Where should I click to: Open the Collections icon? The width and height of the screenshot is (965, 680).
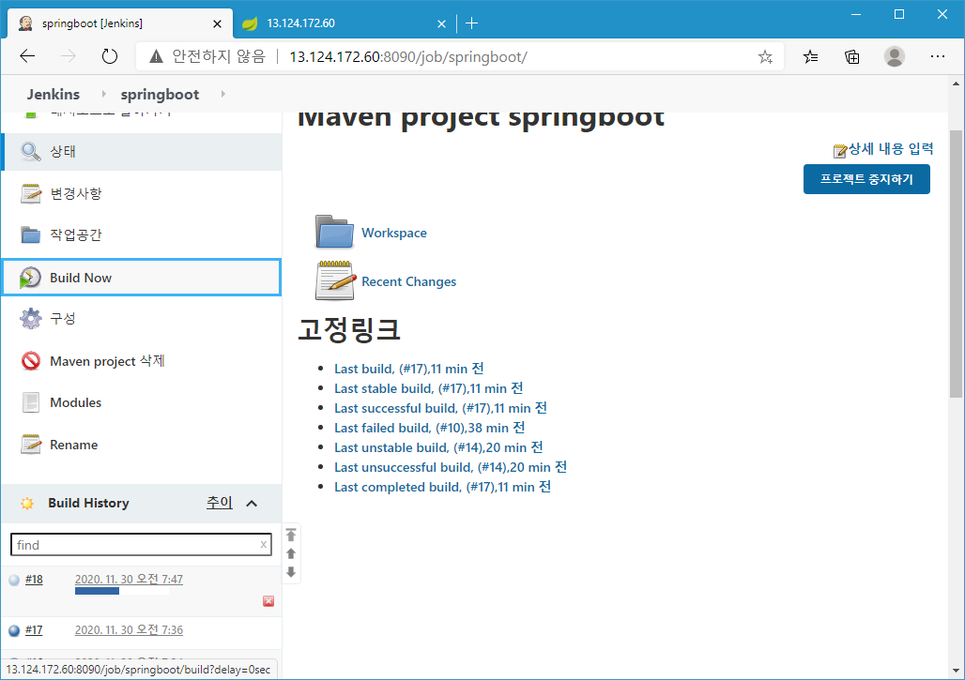852,57
